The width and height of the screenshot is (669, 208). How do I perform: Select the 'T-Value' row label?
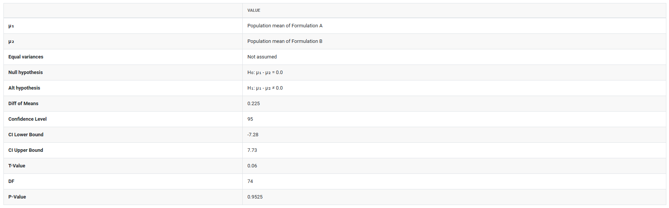[x=17, y=166]
